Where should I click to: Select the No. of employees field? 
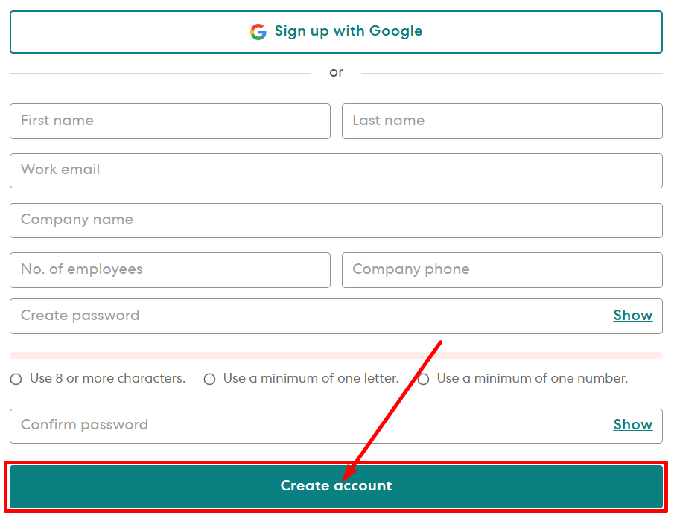point(170,270)
